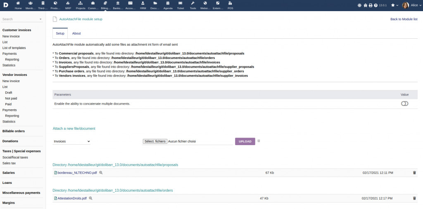
Task: Expand the Search box dropdown arrow
Action: [x=40, y=19]
